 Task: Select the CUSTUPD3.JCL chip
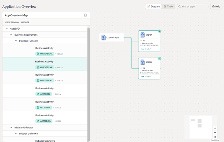(x=45, y=81)
